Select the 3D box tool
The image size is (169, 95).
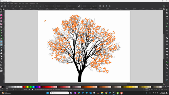[x=1, y=24]
